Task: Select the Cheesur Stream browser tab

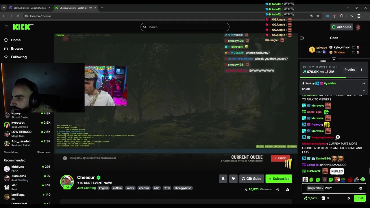Action: coord(75,8)
